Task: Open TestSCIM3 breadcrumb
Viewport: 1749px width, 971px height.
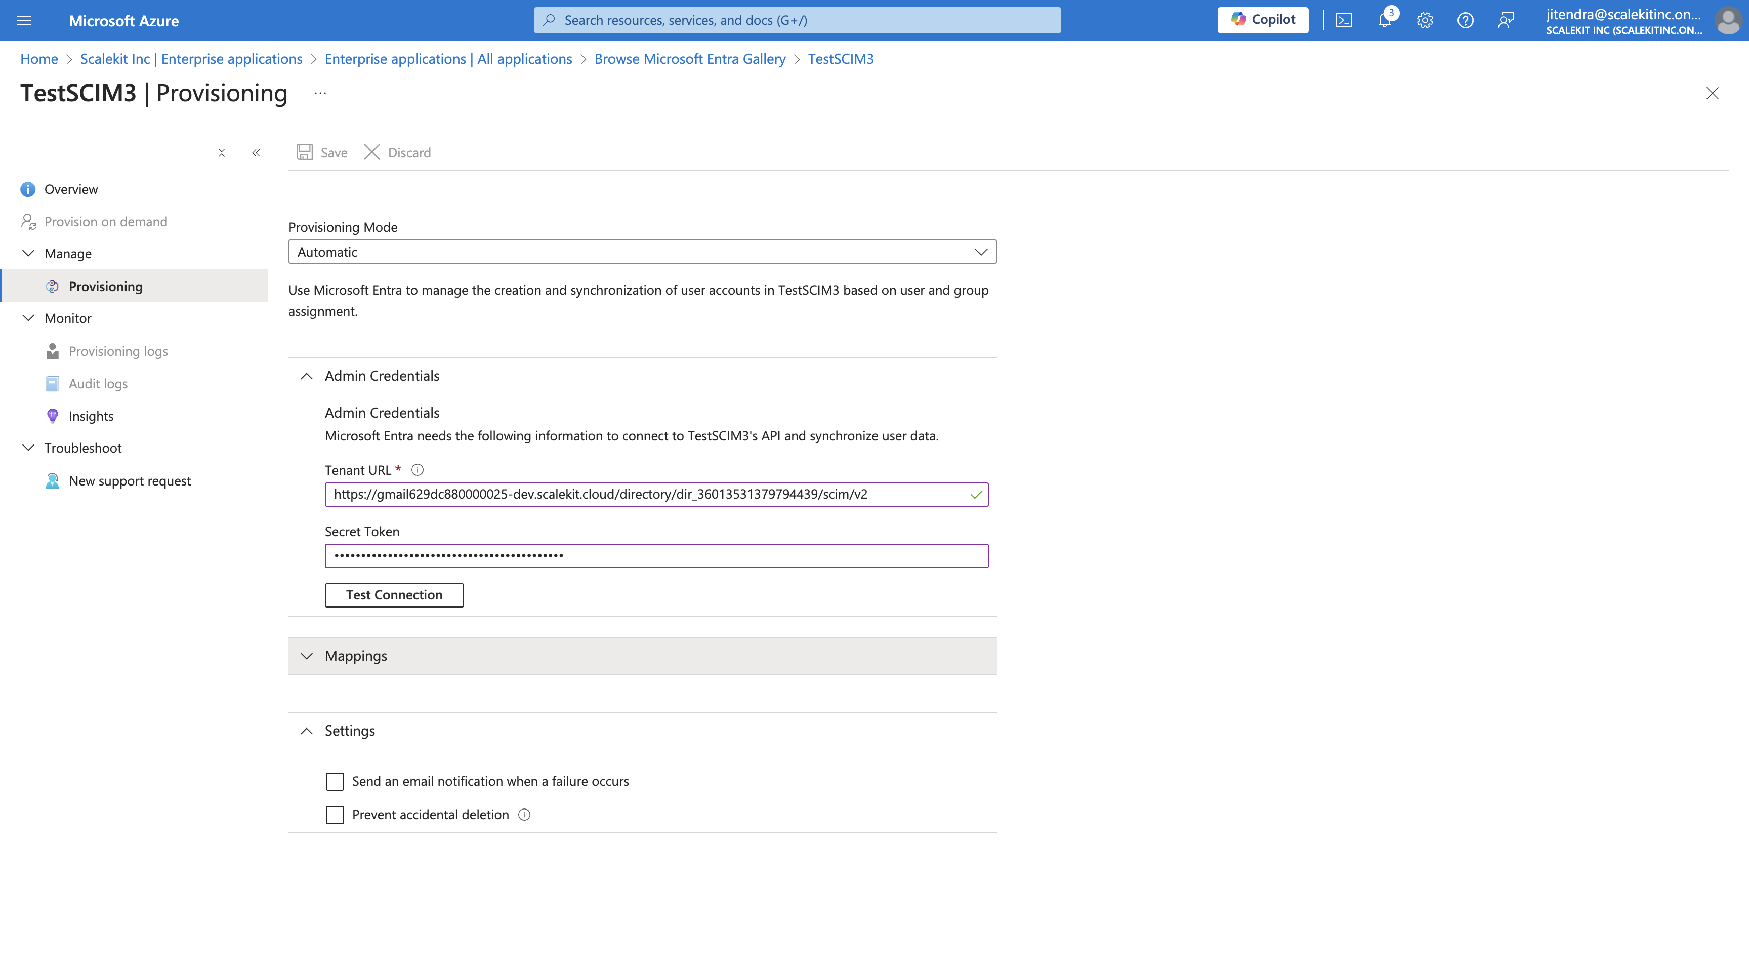Action: [841, 59]
